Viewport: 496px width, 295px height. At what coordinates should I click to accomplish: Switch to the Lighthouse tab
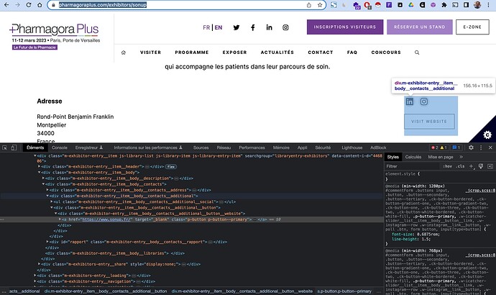pos(352,147)
